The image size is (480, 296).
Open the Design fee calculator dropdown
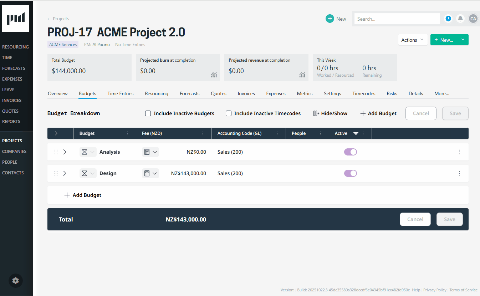pyautogui.click(x=150, y=173)
